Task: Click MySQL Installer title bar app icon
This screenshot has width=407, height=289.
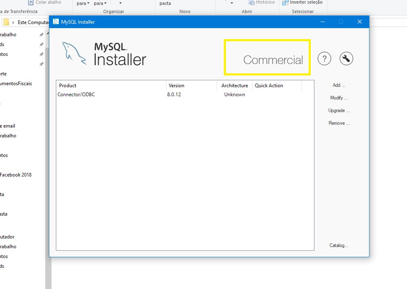Action: click(56, 22)
